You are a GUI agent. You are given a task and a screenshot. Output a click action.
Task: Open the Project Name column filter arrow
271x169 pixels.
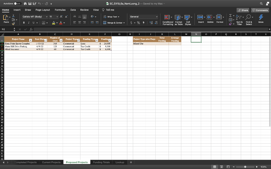[30, 40]
